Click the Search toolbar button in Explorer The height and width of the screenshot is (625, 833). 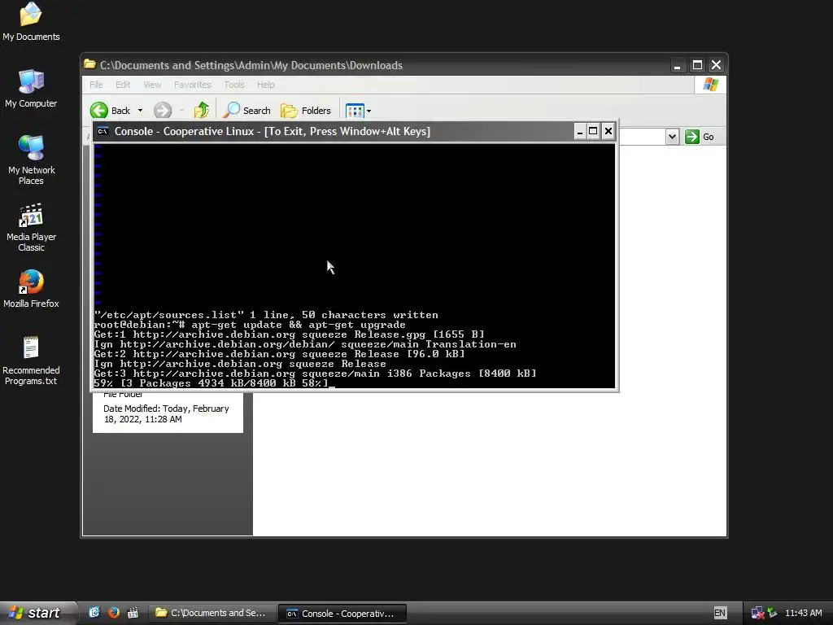click(x=246, y=111)
